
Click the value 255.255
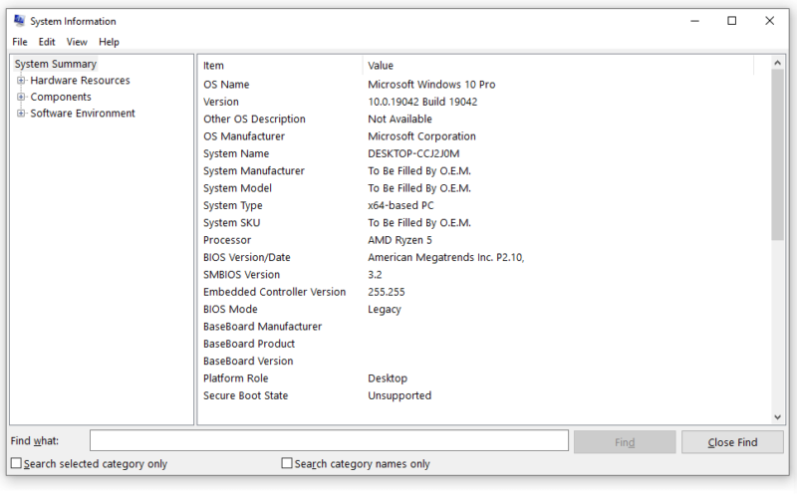[x=387, y=292]
